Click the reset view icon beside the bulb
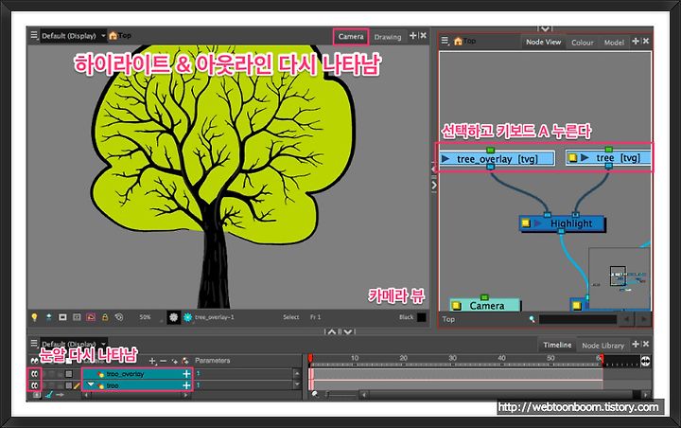The height and width of the screenshot is (428, 681). 48,317
